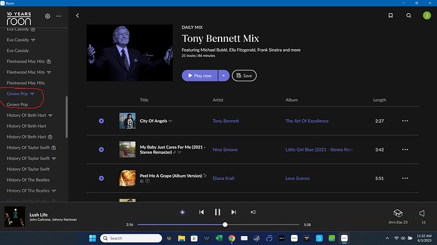This screenshot has height=245, width=437.
Task: Play City Of Angels using its row play icon
Action: [x=101, y=121]
